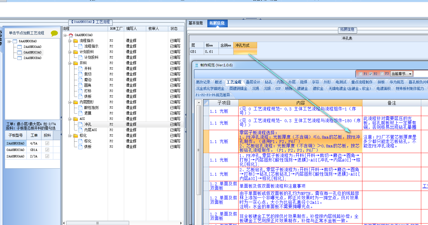Screen dimensions: 428x225
Task: Toggle the P1 factory checkbox
Action: (x=360, y=74)
